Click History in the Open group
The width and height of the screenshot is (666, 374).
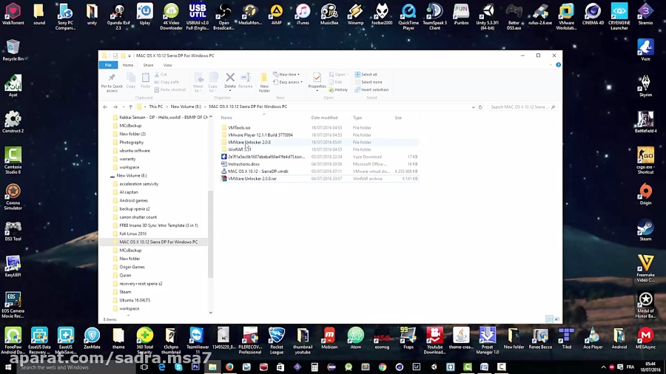(338, 90)
